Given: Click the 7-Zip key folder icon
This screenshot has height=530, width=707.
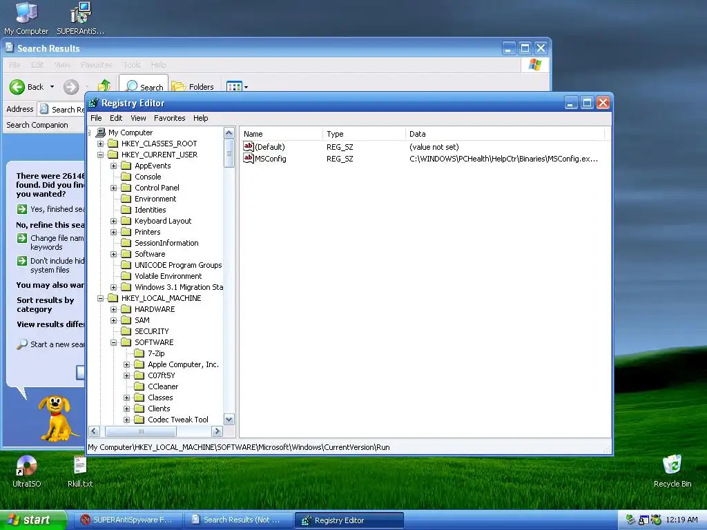Looking at the screenshot, I should pos(139,353).
